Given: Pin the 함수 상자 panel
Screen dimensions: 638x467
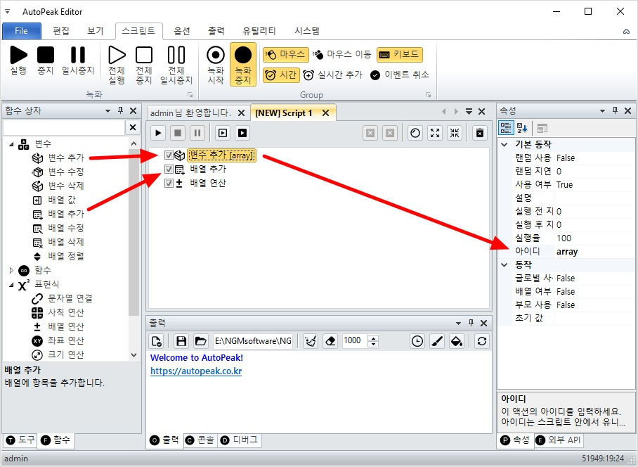Looking at the screenshot, I should (120, 110).
